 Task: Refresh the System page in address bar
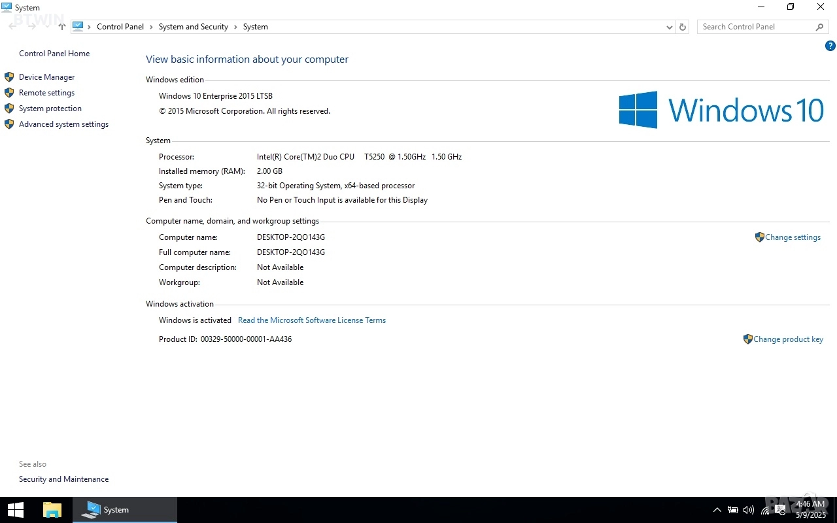pyautogui.click(x=683, y=27)
